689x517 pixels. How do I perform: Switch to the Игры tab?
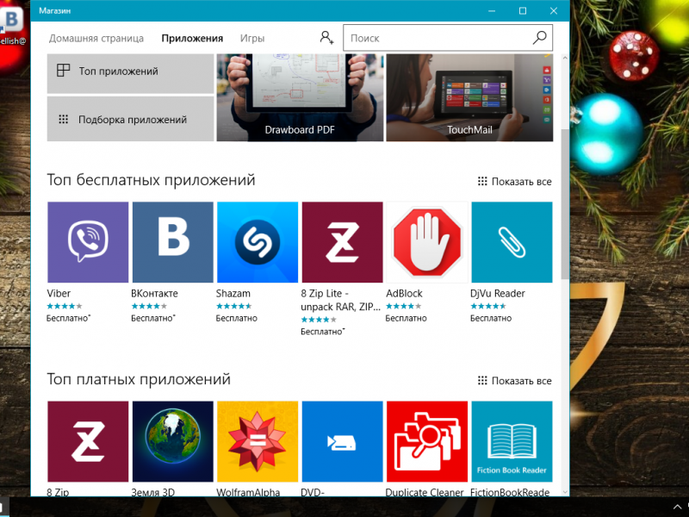(x=252, y=38)
